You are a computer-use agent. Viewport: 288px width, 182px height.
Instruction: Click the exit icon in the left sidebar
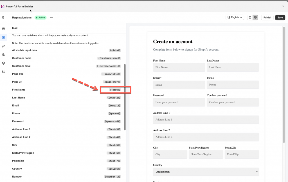click(x=3, y=17)
